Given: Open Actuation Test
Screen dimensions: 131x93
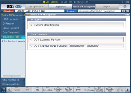Looking at the screenshot, I should (x=58, y=90).
